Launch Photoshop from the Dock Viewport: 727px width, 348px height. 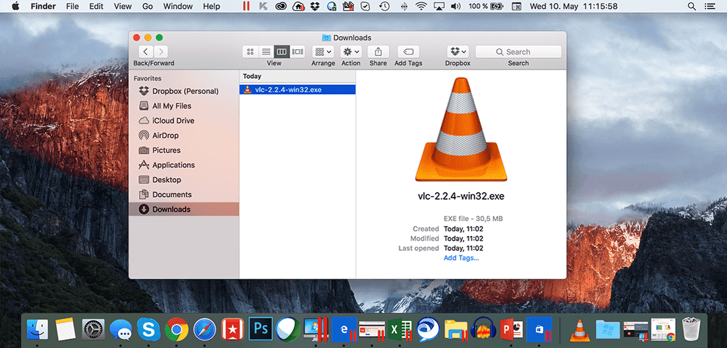(260, 328)
